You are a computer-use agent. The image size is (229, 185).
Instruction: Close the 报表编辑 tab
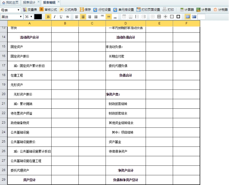[x=59, y=2]
